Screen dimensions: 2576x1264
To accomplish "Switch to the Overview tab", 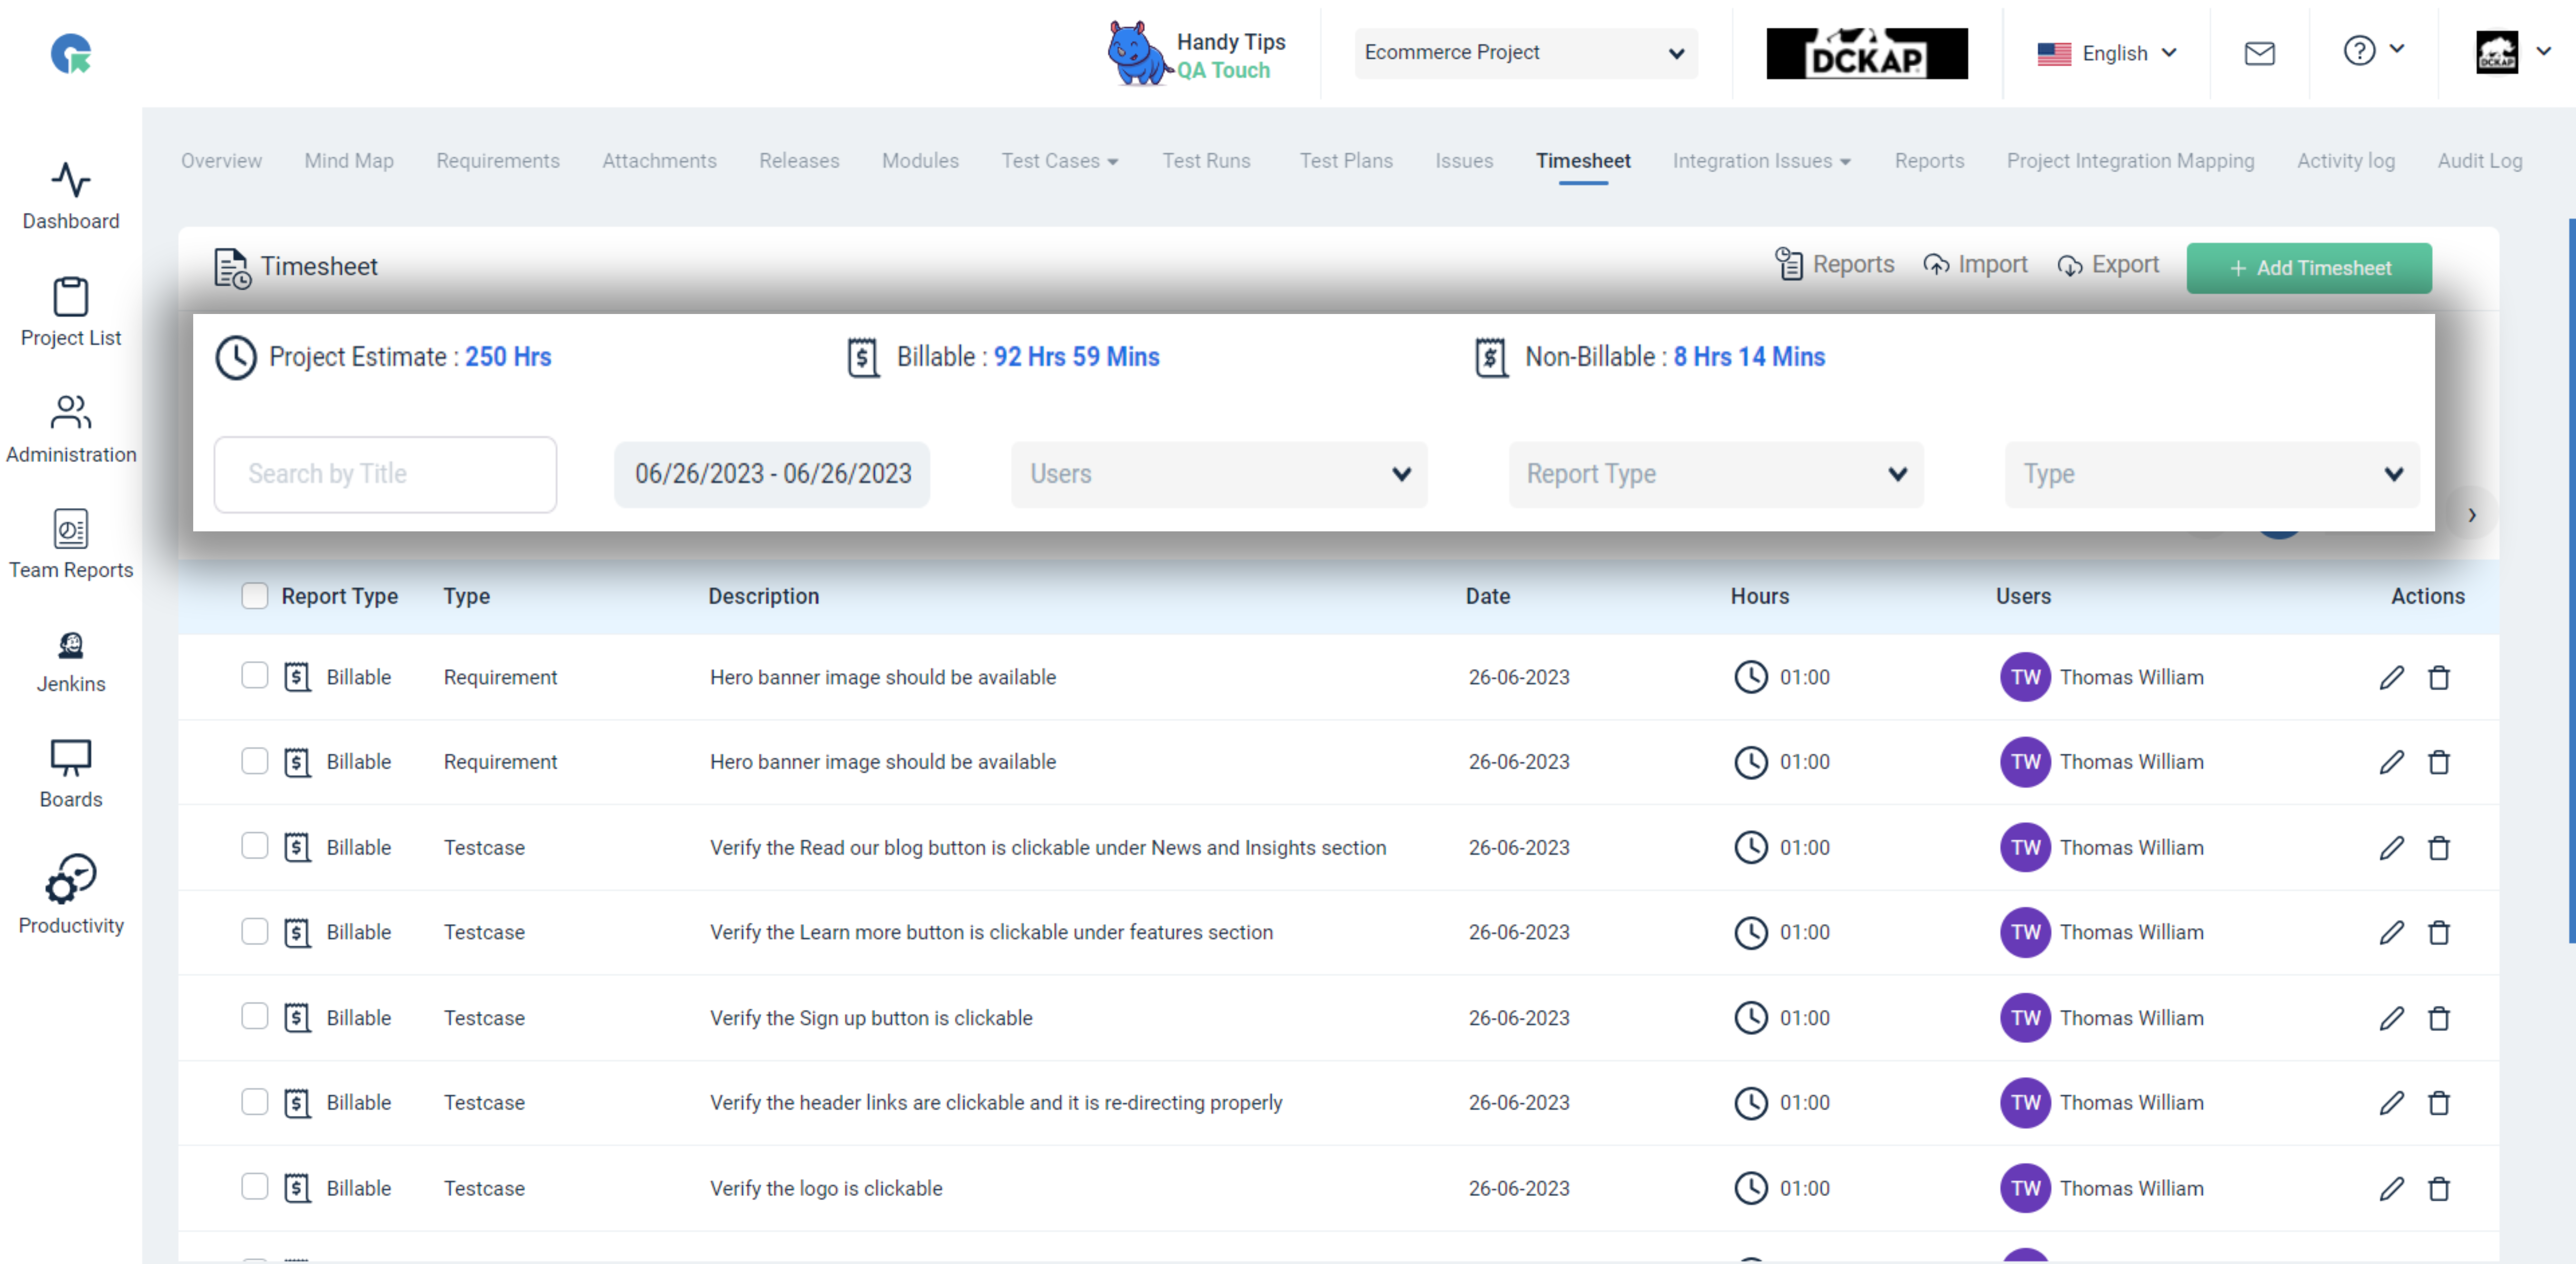I will click(x=221, y=161).
